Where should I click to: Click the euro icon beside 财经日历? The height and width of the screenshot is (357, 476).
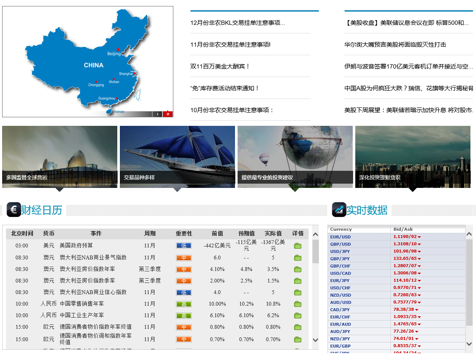coord(14,209)
